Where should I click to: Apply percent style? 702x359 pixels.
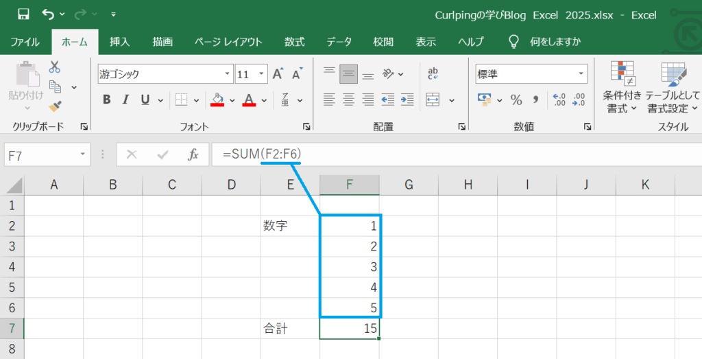[516, 100]
